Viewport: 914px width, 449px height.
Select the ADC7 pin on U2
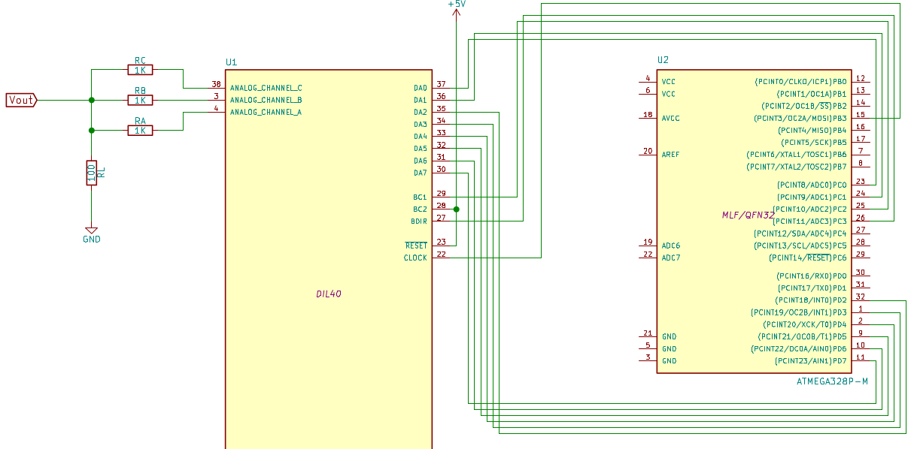click(x=670, y=258)
